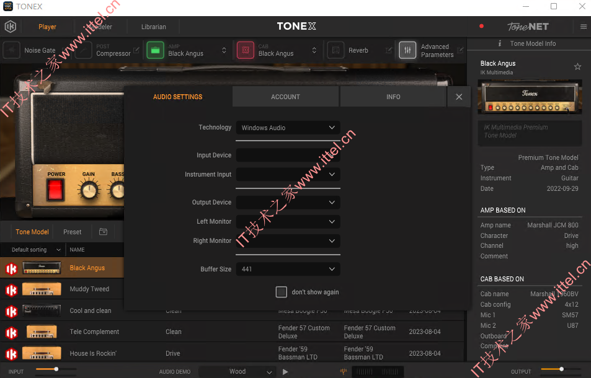Select the Tone Model tab

pos(32,232)
